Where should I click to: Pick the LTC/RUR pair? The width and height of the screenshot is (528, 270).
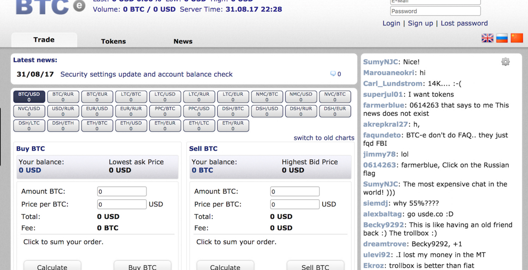pos(199,97)
